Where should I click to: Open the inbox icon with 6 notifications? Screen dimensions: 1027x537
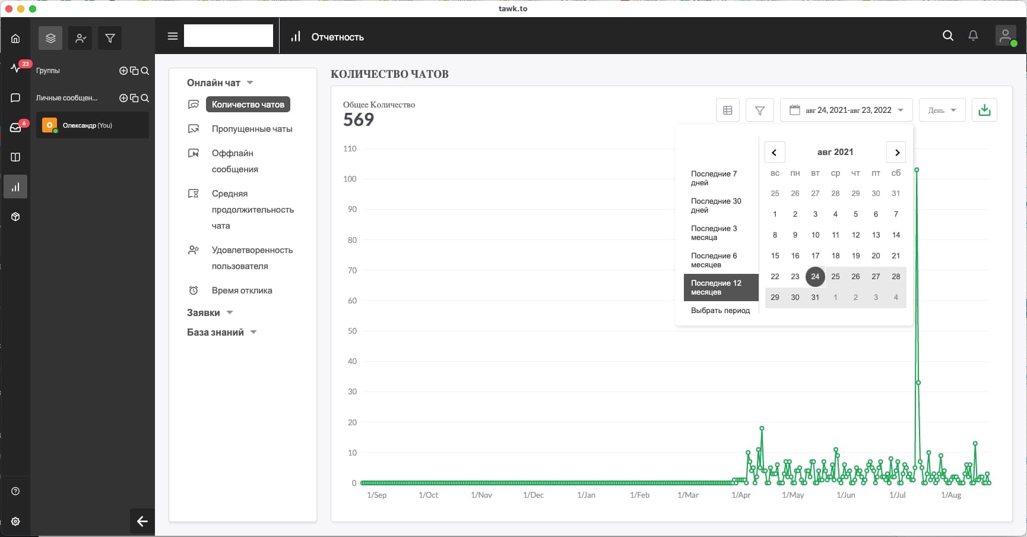point(16,127)
